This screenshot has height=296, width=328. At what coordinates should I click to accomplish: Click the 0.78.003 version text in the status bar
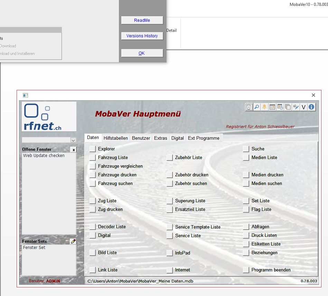(309, 281)
